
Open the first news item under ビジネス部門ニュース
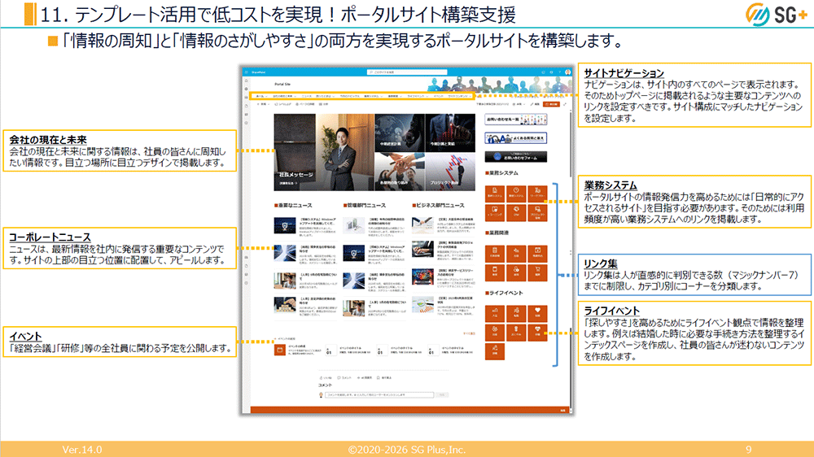tap(443, 226)
